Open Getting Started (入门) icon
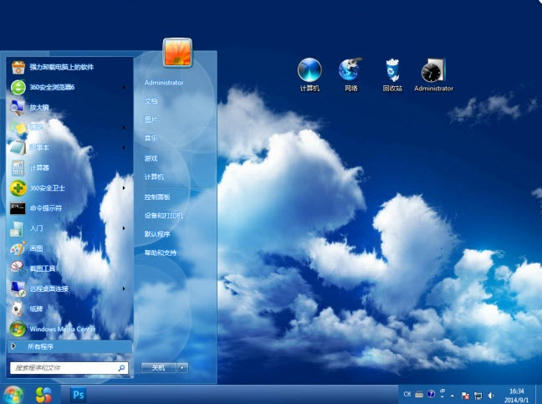 (17, 228)
